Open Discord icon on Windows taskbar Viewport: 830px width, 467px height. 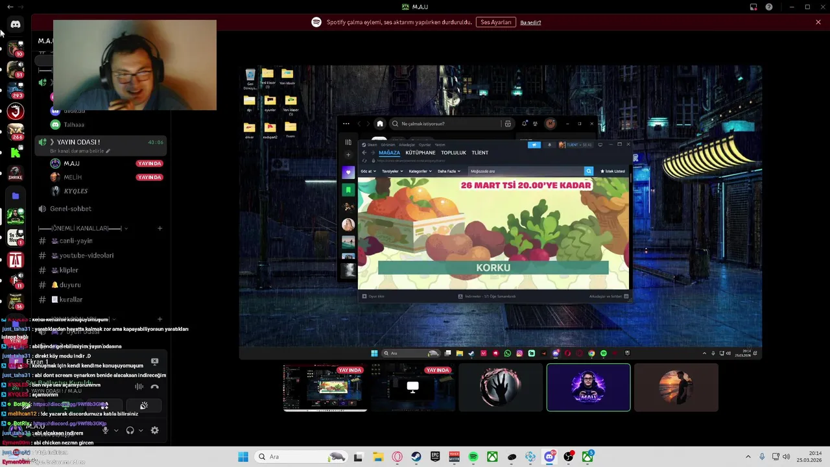click(x=549, y=457)
